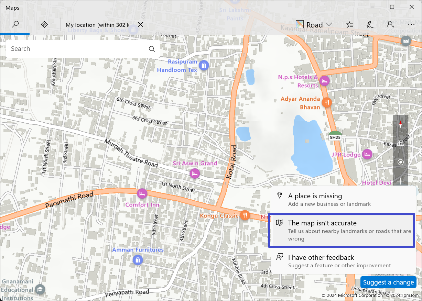
Task: Show my location on the map
Action: pyautogui.click(x=400, y=162)
